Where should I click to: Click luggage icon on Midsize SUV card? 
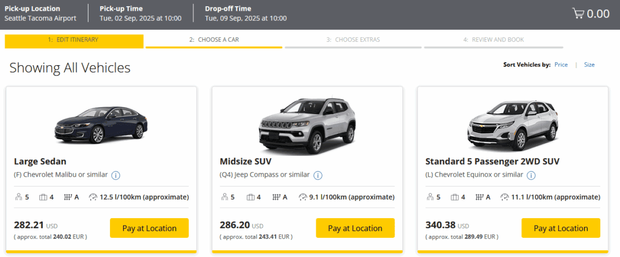(250, 197)
